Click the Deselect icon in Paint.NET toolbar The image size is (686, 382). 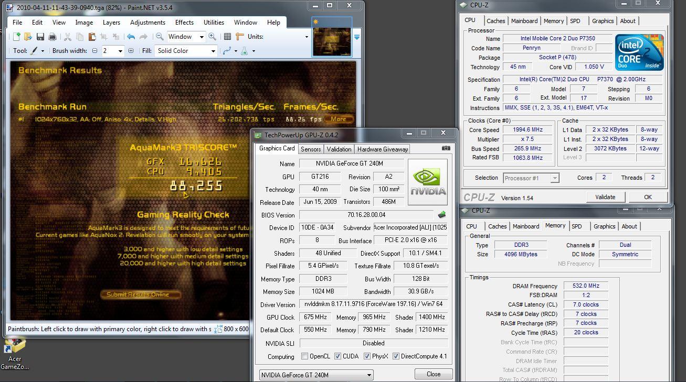coord(115,37)
